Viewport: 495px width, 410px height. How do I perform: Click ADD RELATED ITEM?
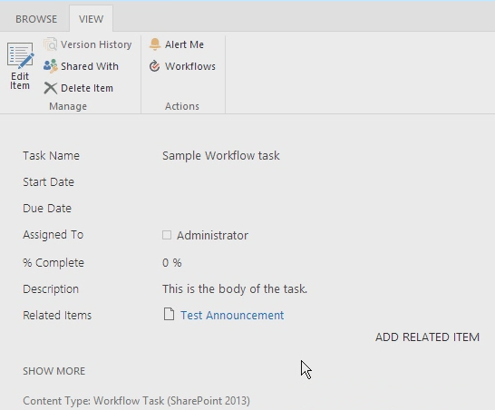click(x=427, y=337)
